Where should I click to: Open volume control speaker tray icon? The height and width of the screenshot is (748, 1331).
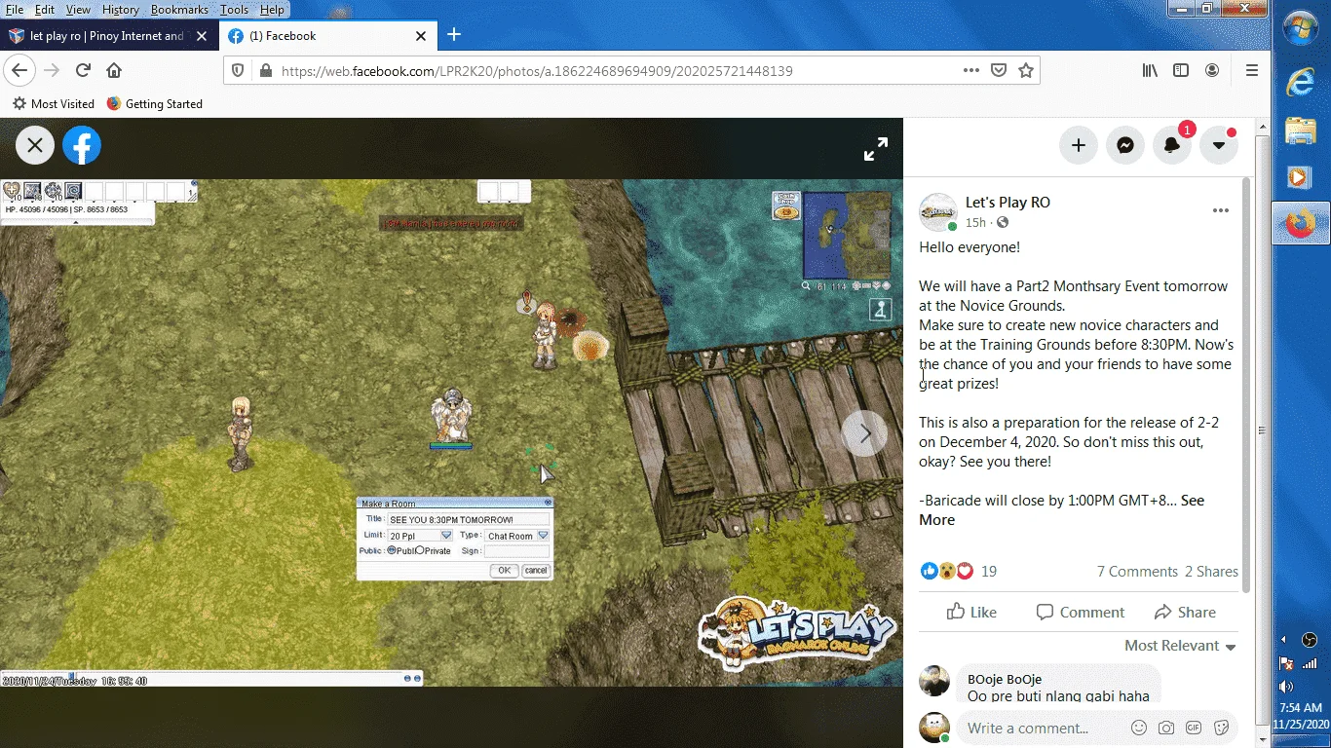tap(1286, 686)
